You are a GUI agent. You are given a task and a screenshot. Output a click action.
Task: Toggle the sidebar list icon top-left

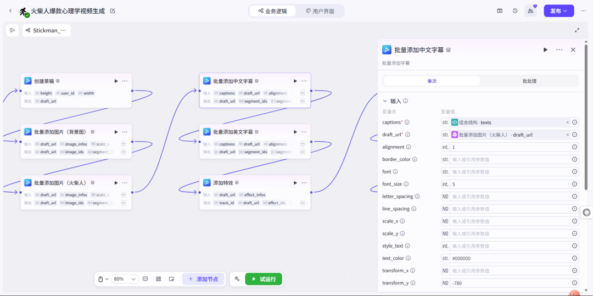[12, 30]
